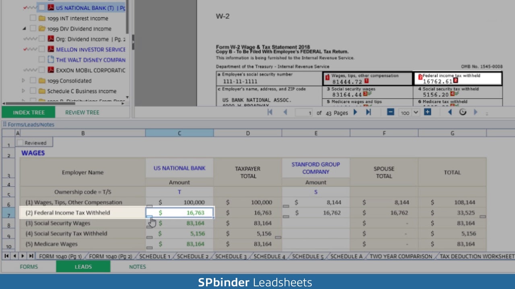515x289 pixels.
Task: Click PDF icon of Org: Dividend Income
Action: (51, 39)
